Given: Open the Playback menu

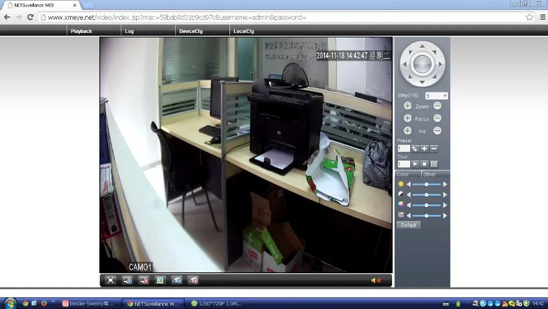Looking at the screenshot, I should pos(81,31).
